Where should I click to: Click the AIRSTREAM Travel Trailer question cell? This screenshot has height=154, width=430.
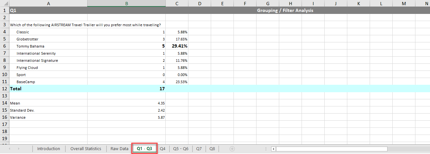point(86,25)
